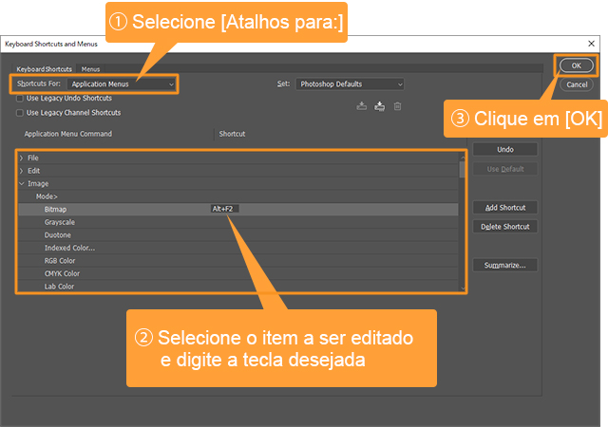
Task: Click the delete shortcut set trash icon
Action: [398, 106]
